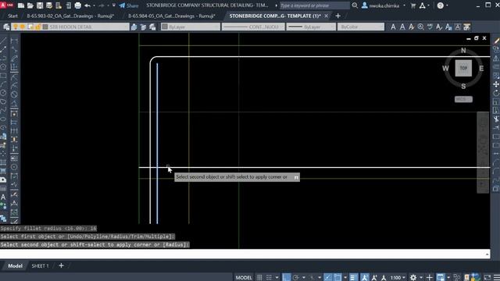Open the CONT..NUOU linetype dropdown
Image resolution: width=500 pixels, height=281 pixels.
(x=253, y=27)
